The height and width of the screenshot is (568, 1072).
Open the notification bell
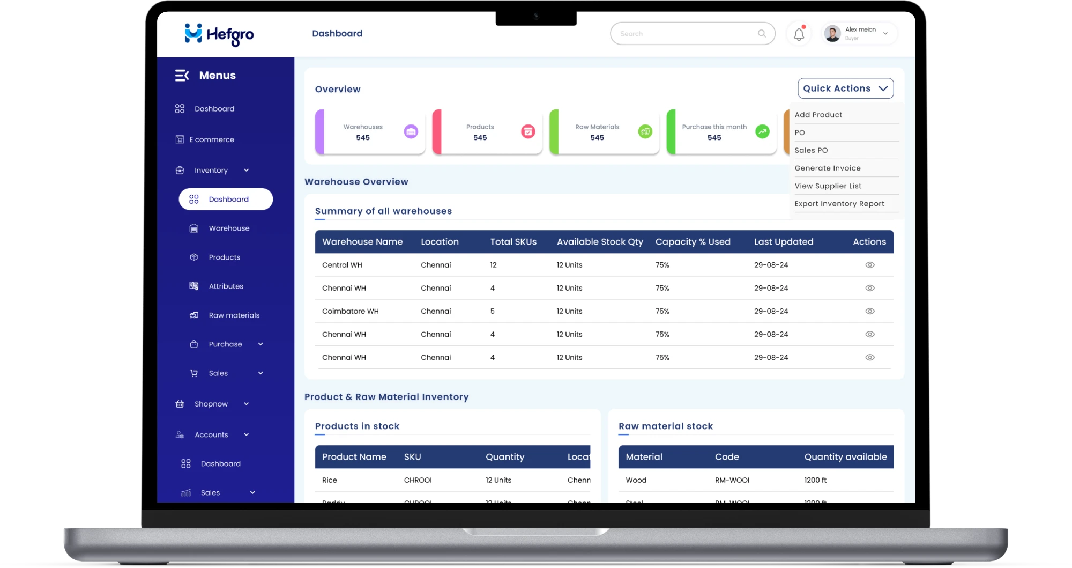click(798, 33)
